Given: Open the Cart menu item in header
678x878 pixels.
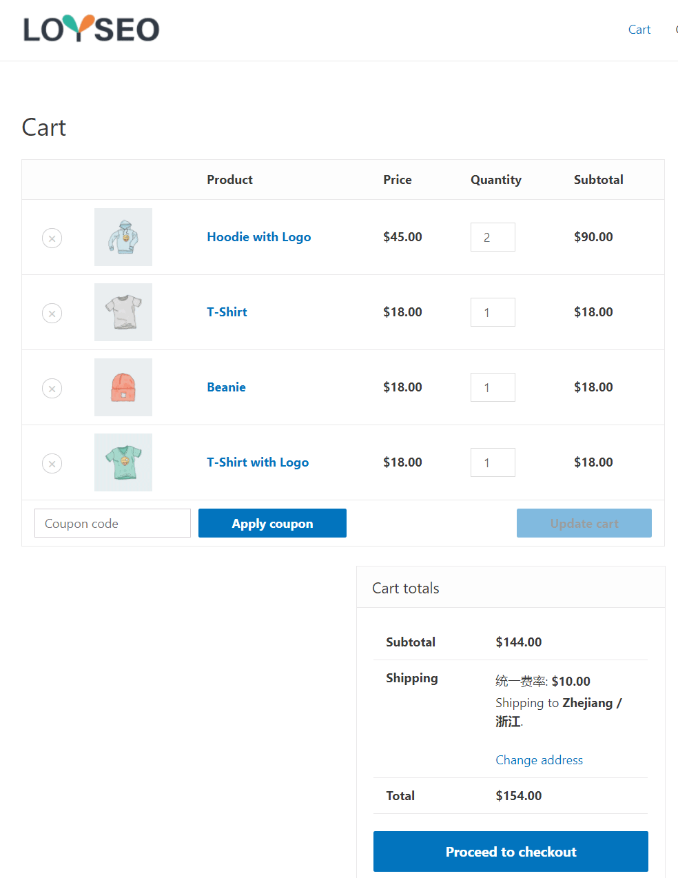Looking at the screenshot, I should coord(639,30).
